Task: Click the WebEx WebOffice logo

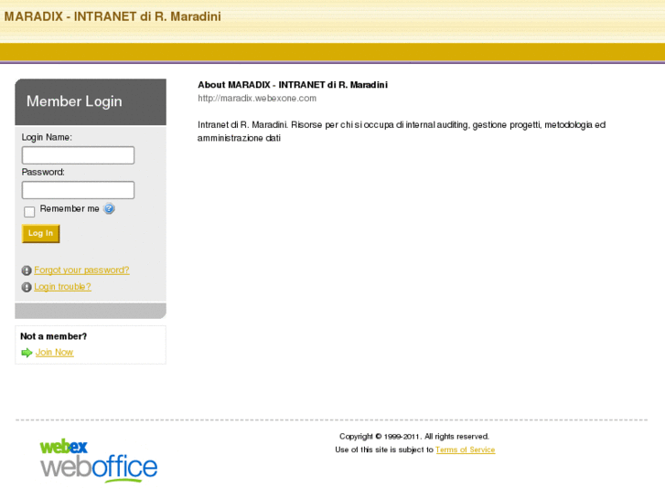Action: [x=99, y=461]
